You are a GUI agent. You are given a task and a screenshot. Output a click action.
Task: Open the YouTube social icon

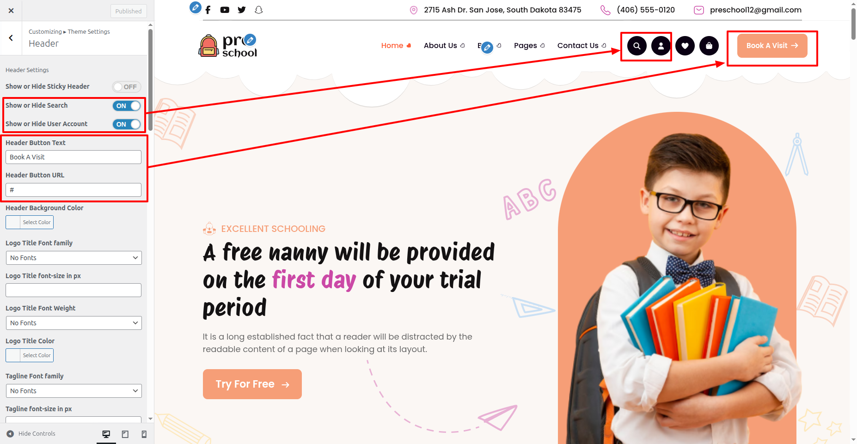[x=225, y=10]
